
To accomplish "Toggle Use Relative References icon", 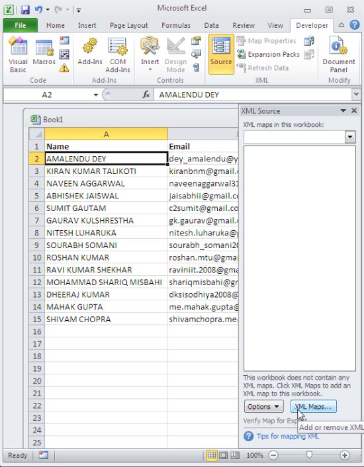I will (64, 54).
